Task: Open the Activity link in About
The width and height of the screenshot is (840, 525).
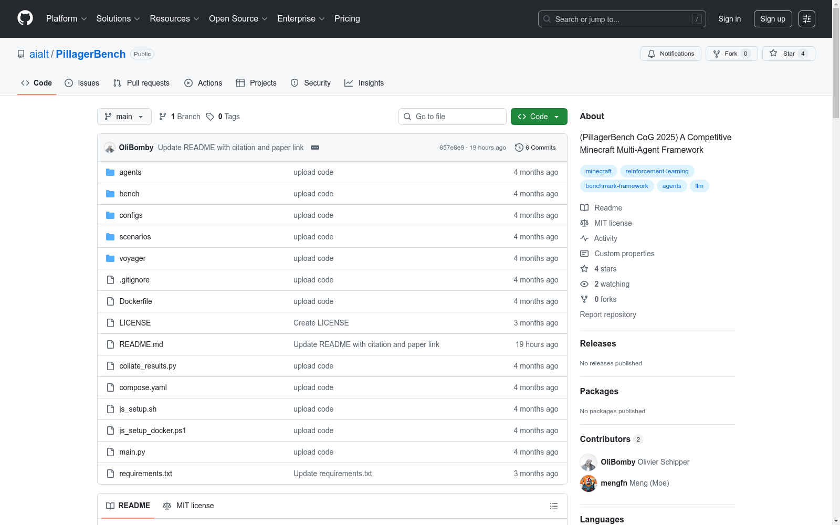Action: tap(598, 238)
